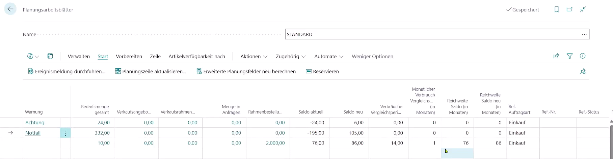
Task: Click Bedarfsmenge value 24,00
Action: 104,123
